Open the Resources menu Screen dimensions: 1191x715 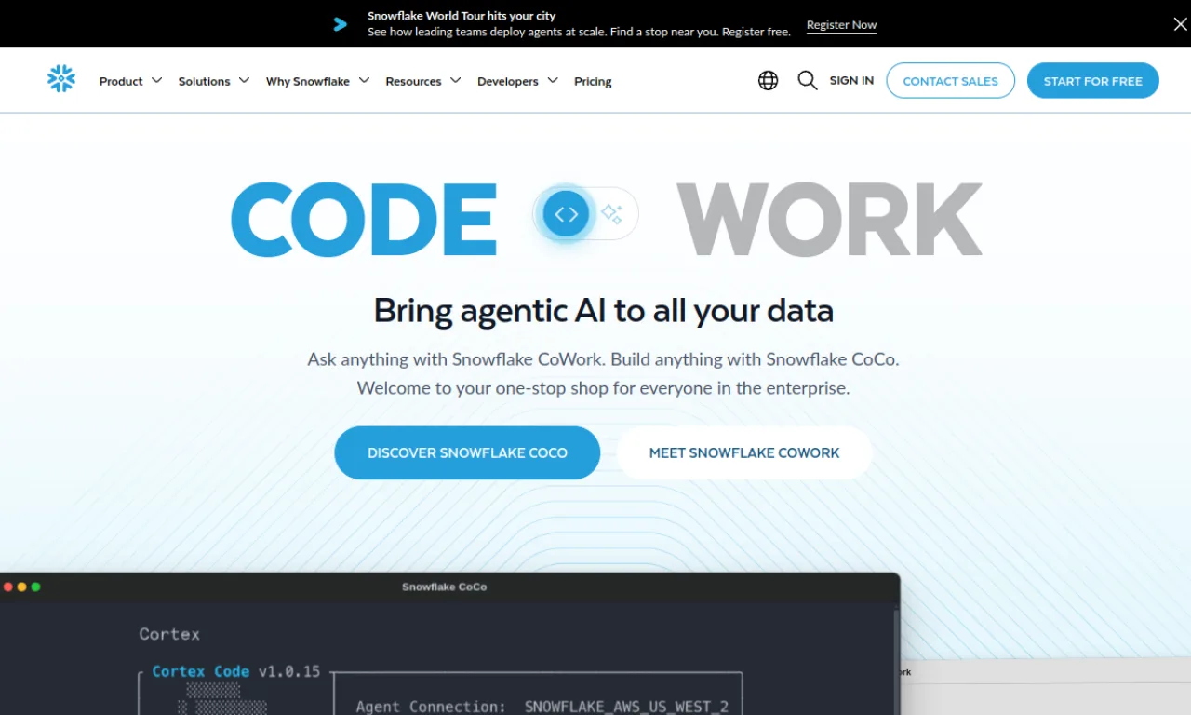point(413,82)
